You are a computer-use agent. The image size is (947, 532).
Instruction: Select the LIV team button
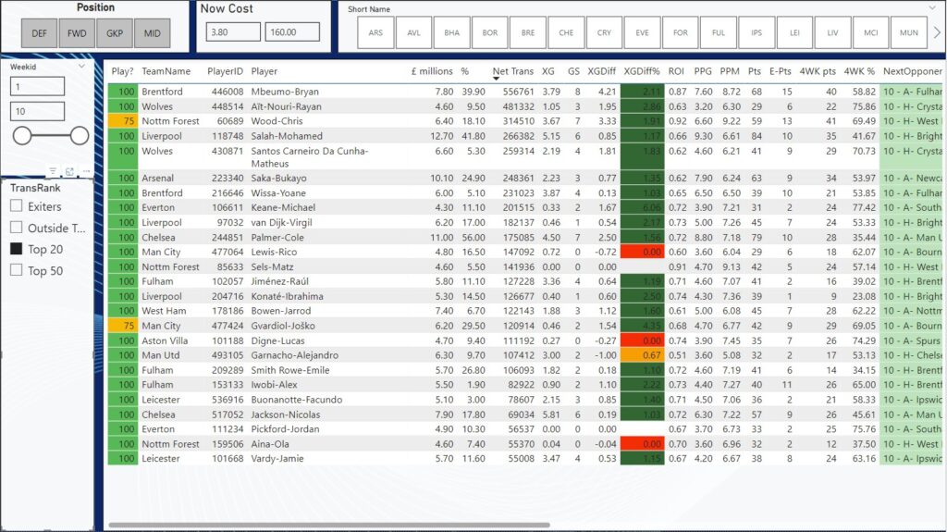point(832,32)
